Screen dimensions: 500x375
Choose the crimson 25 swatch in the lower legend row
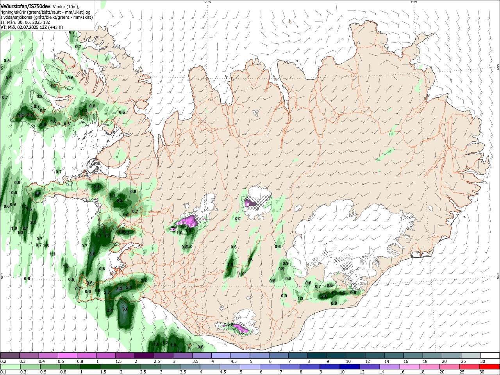click(x=469, y=367)
